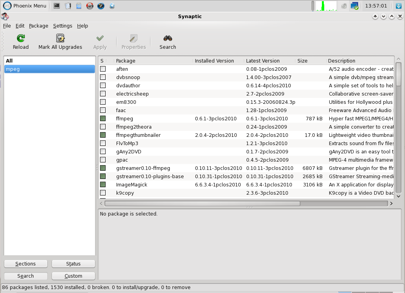Toggle status checkbox for the aften package
This screenshot has width=405, height=293.
103,69
